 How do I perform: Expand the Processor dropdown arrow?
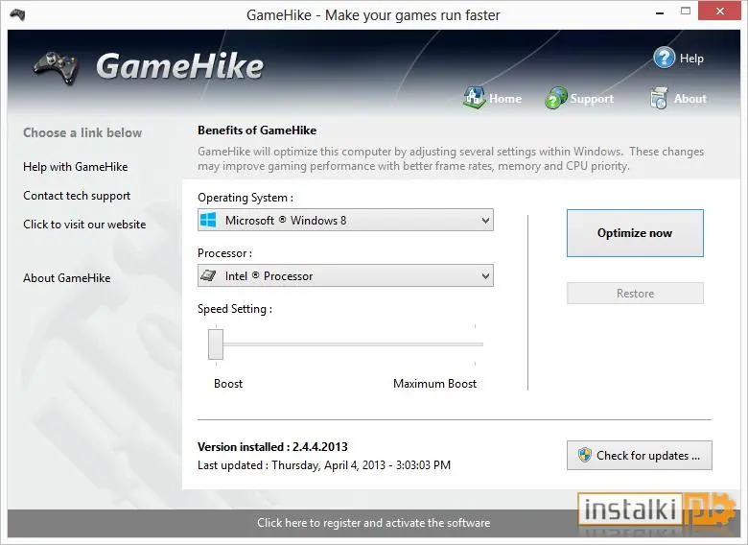[x=485, y=275]
